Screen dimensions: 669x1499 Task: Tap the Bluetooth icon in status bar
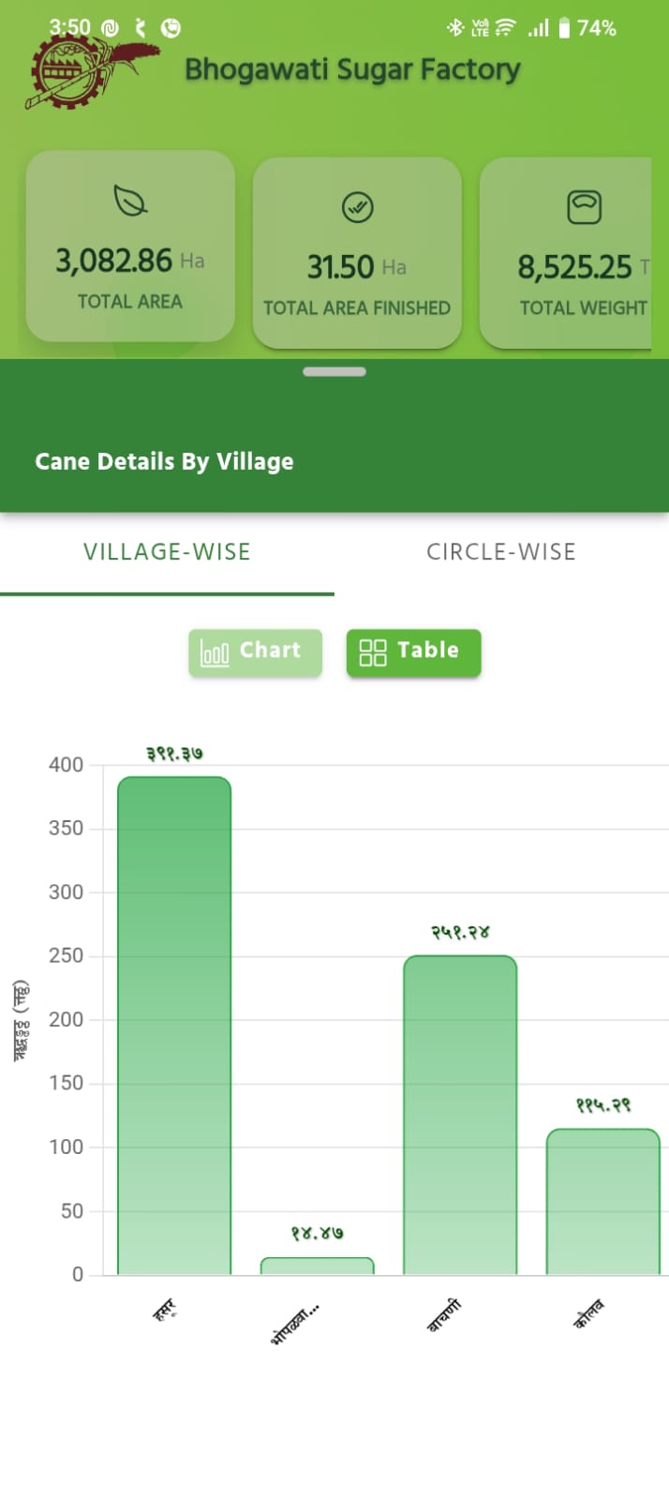[454, 28]
